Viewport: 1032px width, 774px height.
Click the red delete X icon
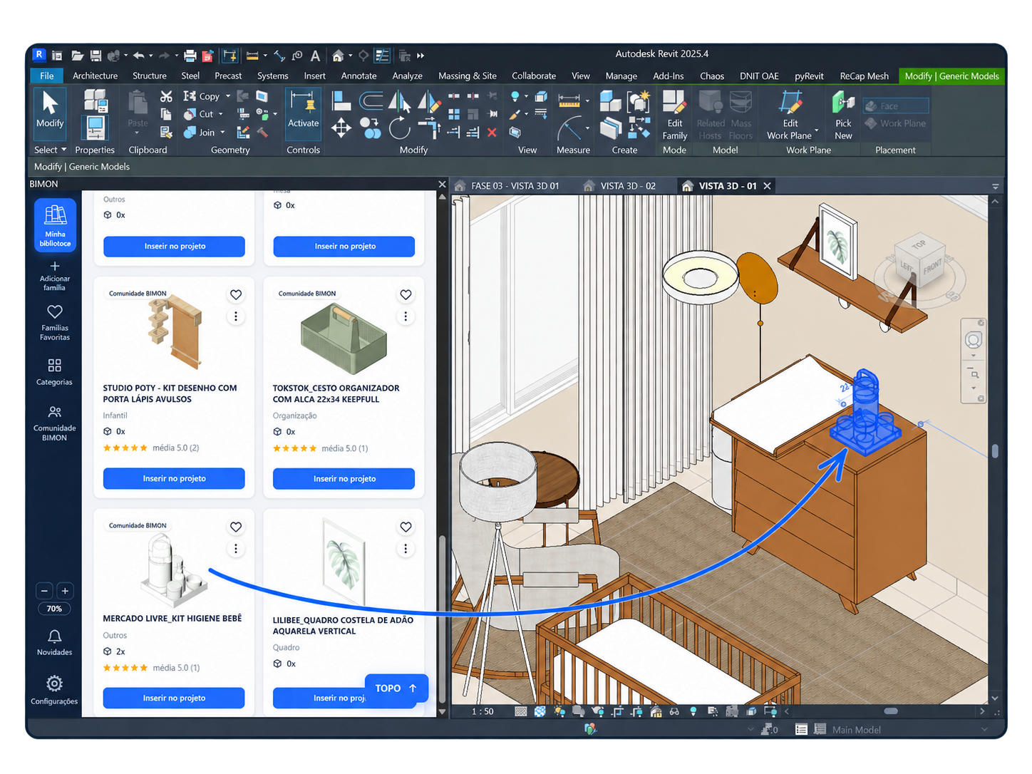tap(492, 132)
